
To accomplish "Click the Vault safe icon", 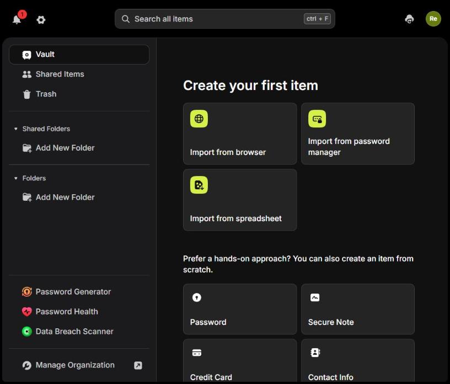I will pyautogui.click(x=26, y=55).
